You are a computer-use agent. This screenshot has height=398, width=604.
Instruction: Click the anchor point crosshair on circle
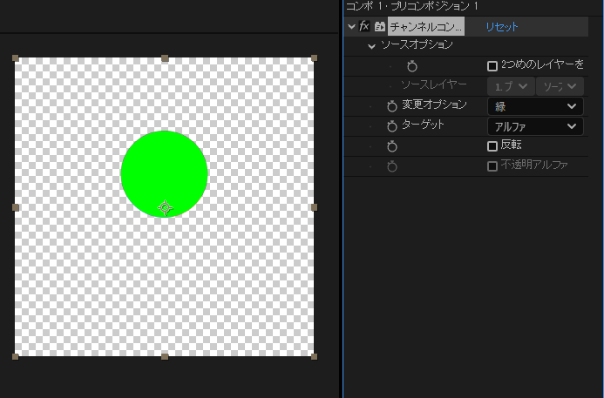coord(165,207)
